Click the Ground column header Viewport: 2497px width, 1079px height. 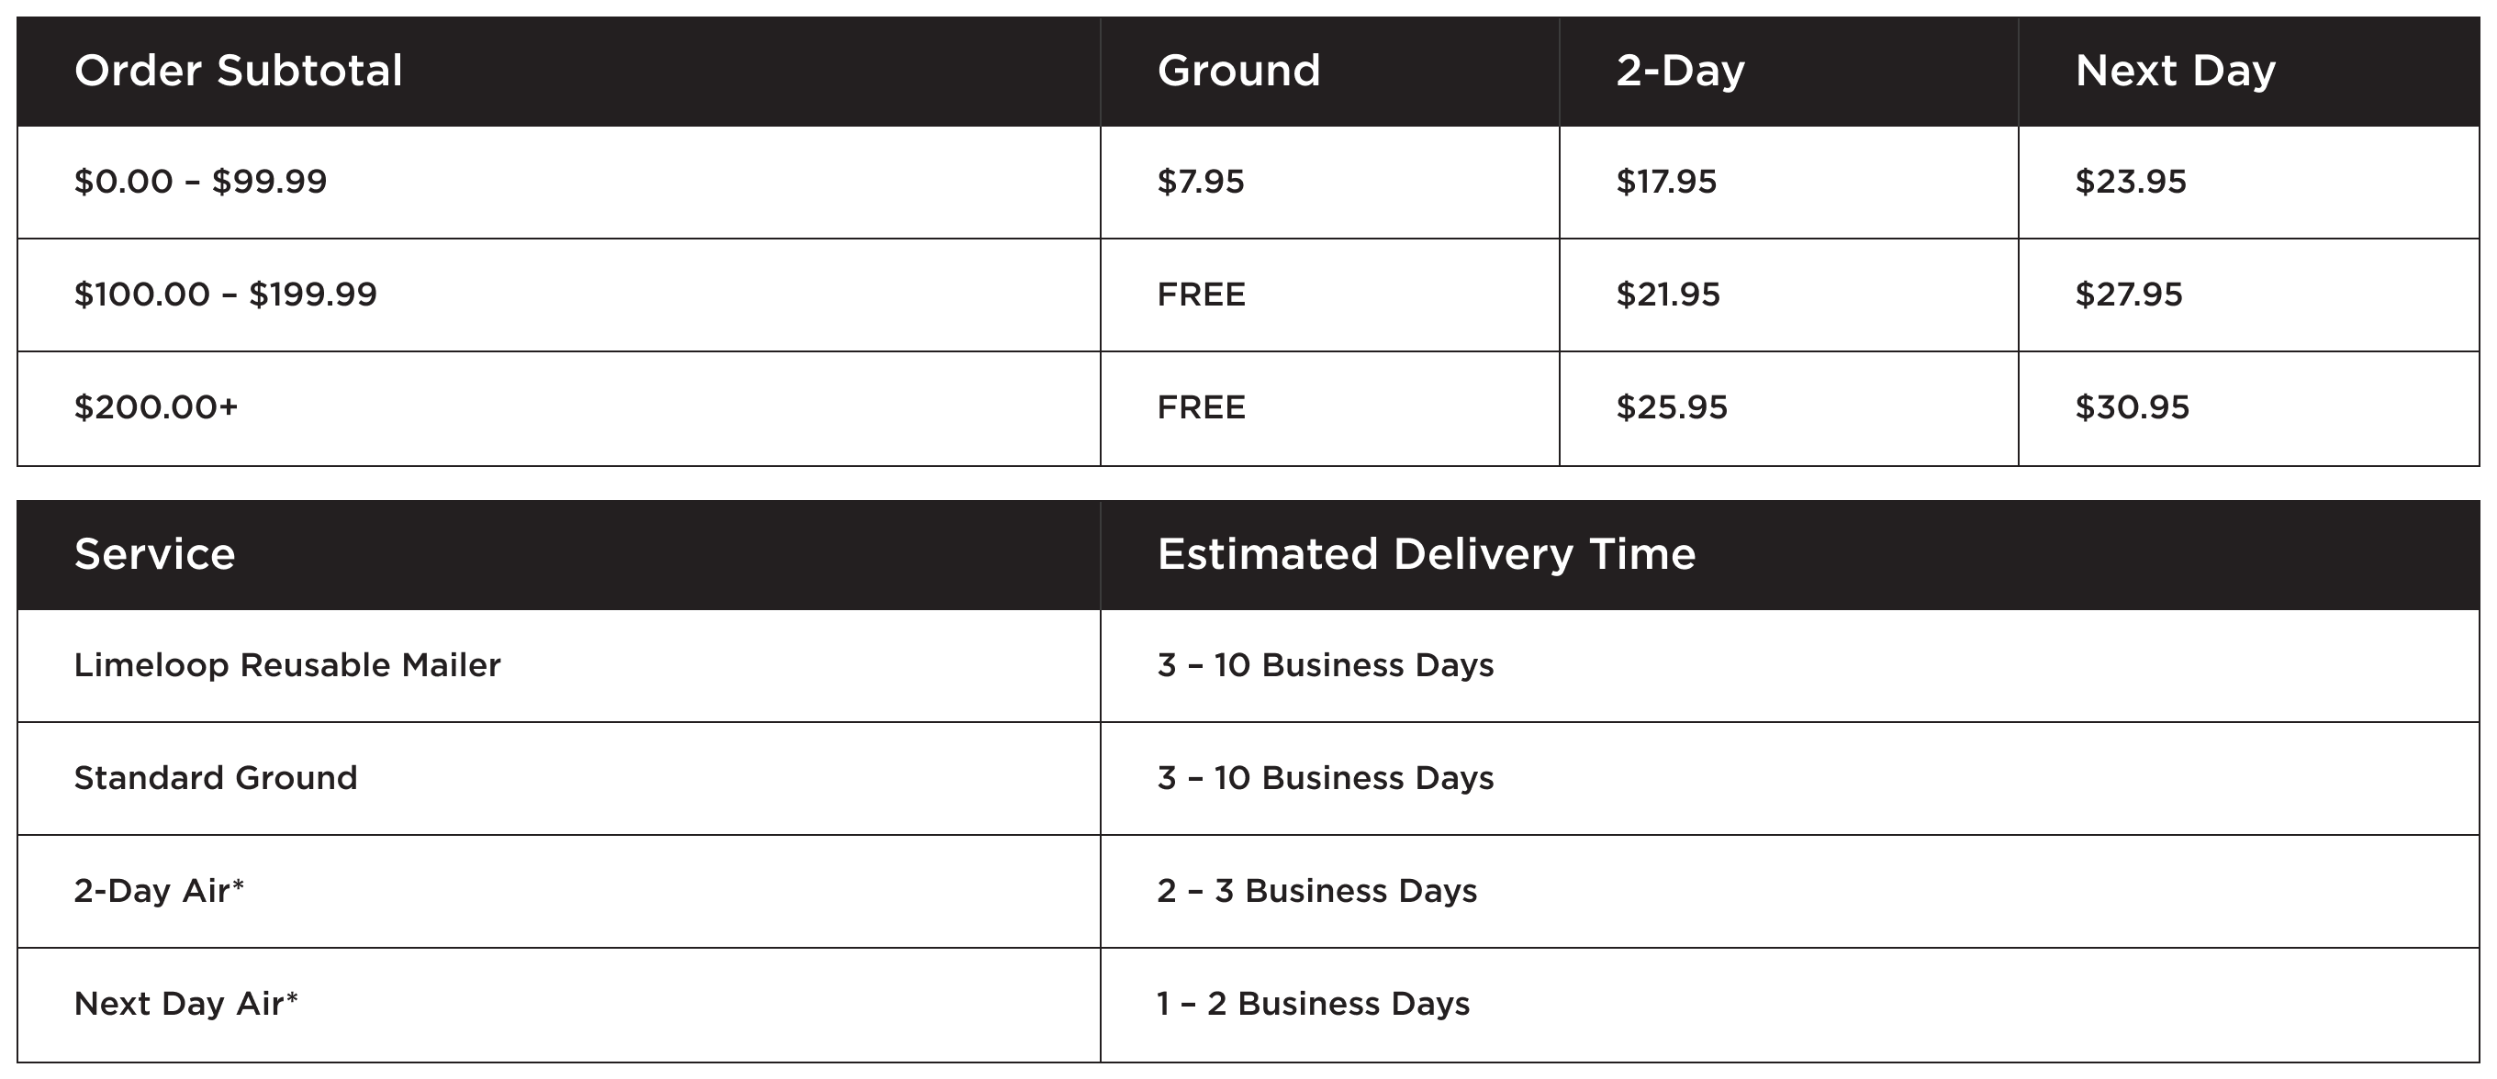(1238, 71)
